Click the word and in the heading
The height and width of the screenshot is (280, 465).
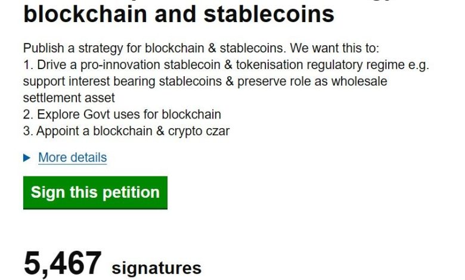[175, 14]
